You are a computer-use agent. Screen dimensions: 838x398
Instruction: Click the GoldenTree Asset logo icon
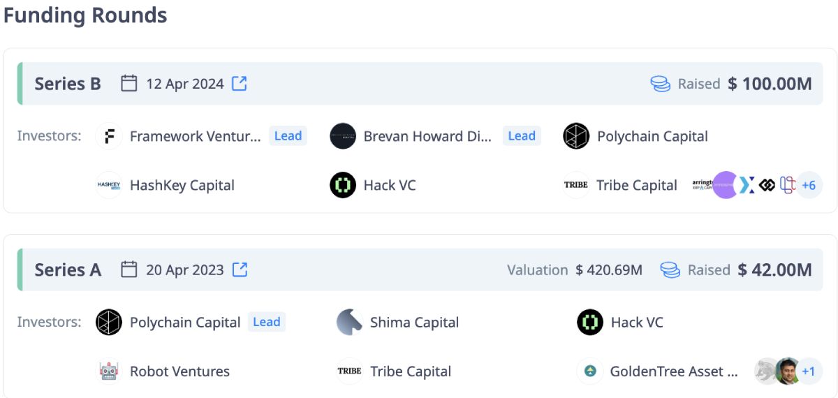tap(590, 371)
